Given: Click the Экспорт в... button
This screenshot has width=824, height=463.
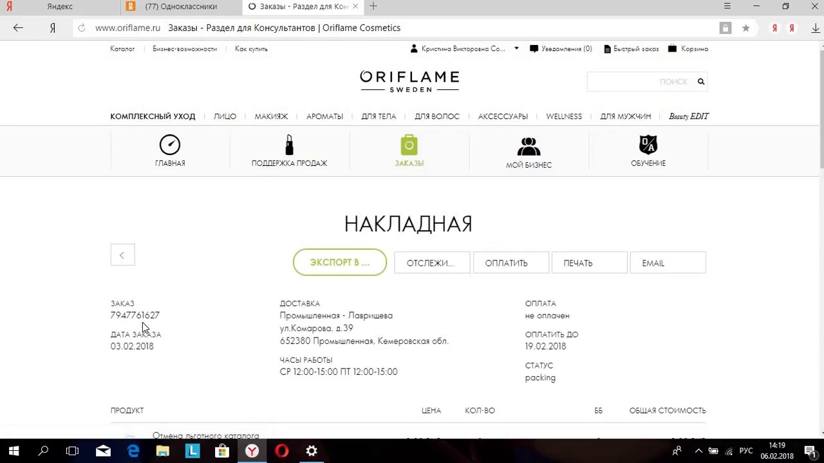Looking at the screenshot, I should [340, 262].
